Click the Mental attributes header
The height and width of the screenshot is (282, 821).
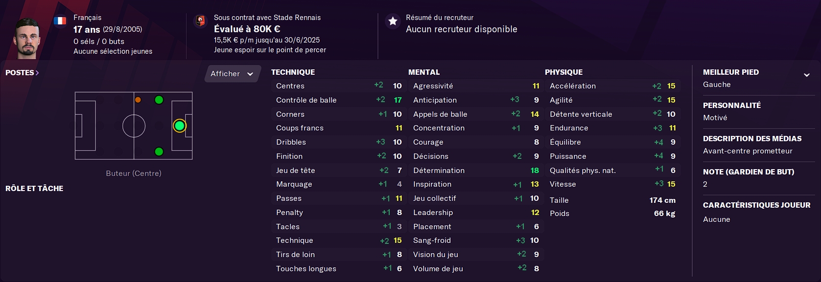coord(424,72)
